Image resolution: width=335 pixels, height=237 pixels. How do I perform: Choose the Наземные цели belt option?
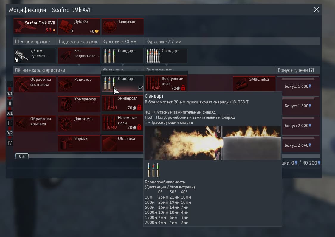(122, 123)
